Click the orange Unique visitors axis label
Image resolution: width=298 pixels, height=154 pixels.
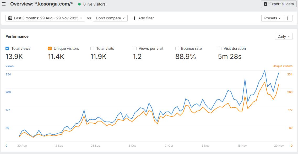pyautogui.click(x=283, y=66)
